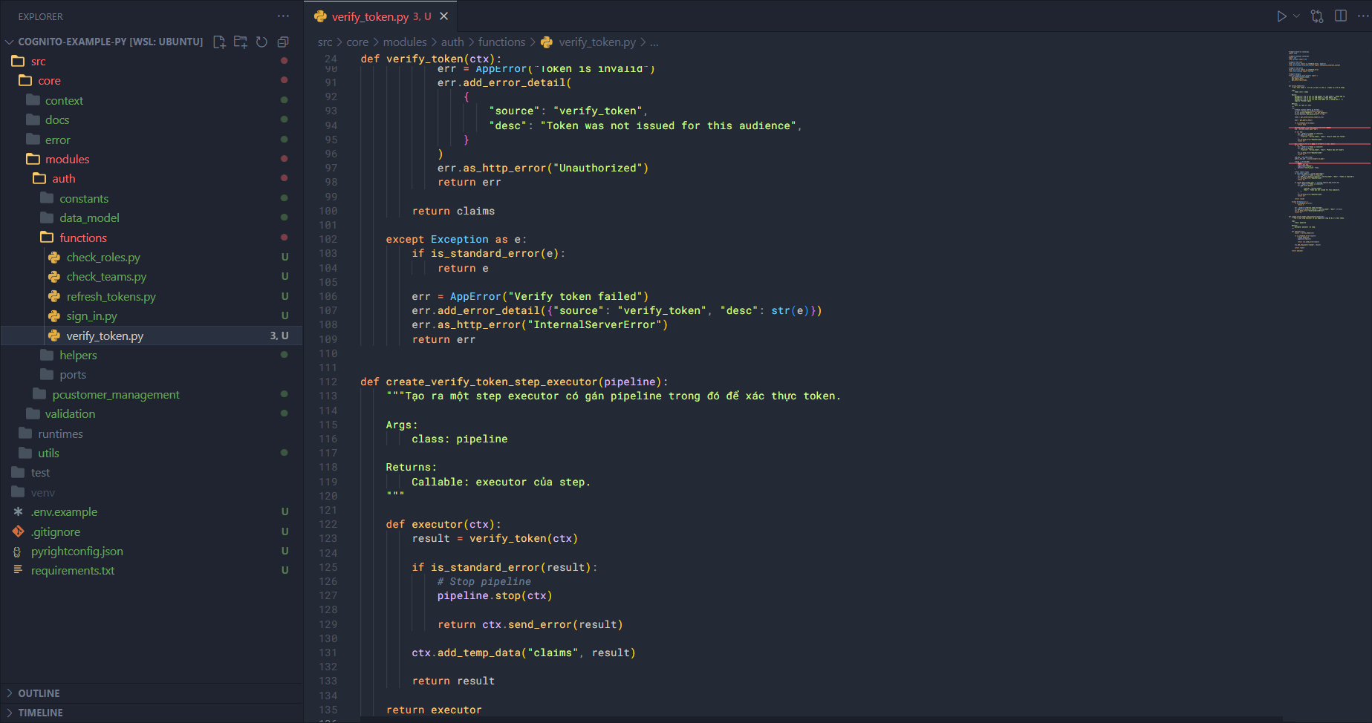The height and width of the screenshot is (723, 1372).
Task: Click the modules breadcrumb segment
Action: click(x=405, y=42)
